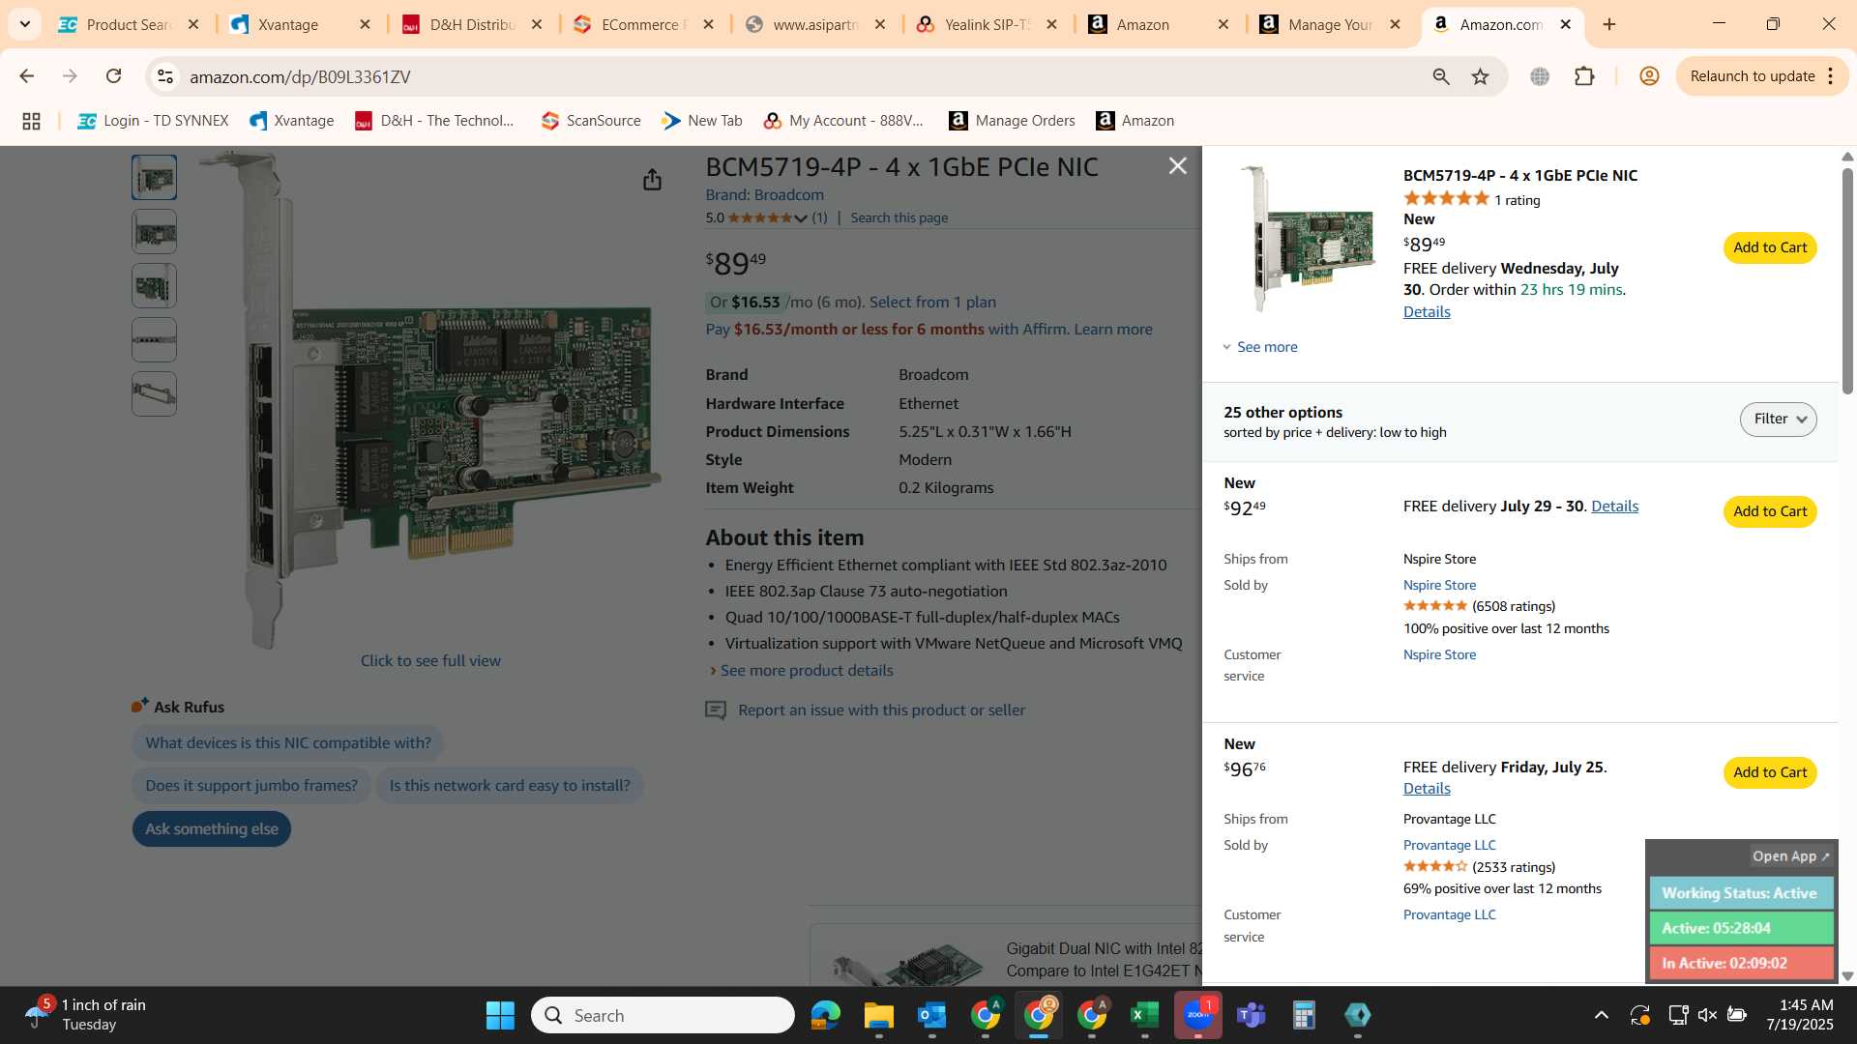The height and width of the screenshot is (1044, 1857).
Task: Click Search this page link
Action: pos(899,218)
